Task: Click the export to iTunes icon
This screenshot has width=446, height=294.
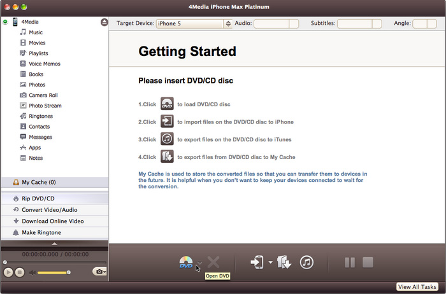Action: (306, 262)
